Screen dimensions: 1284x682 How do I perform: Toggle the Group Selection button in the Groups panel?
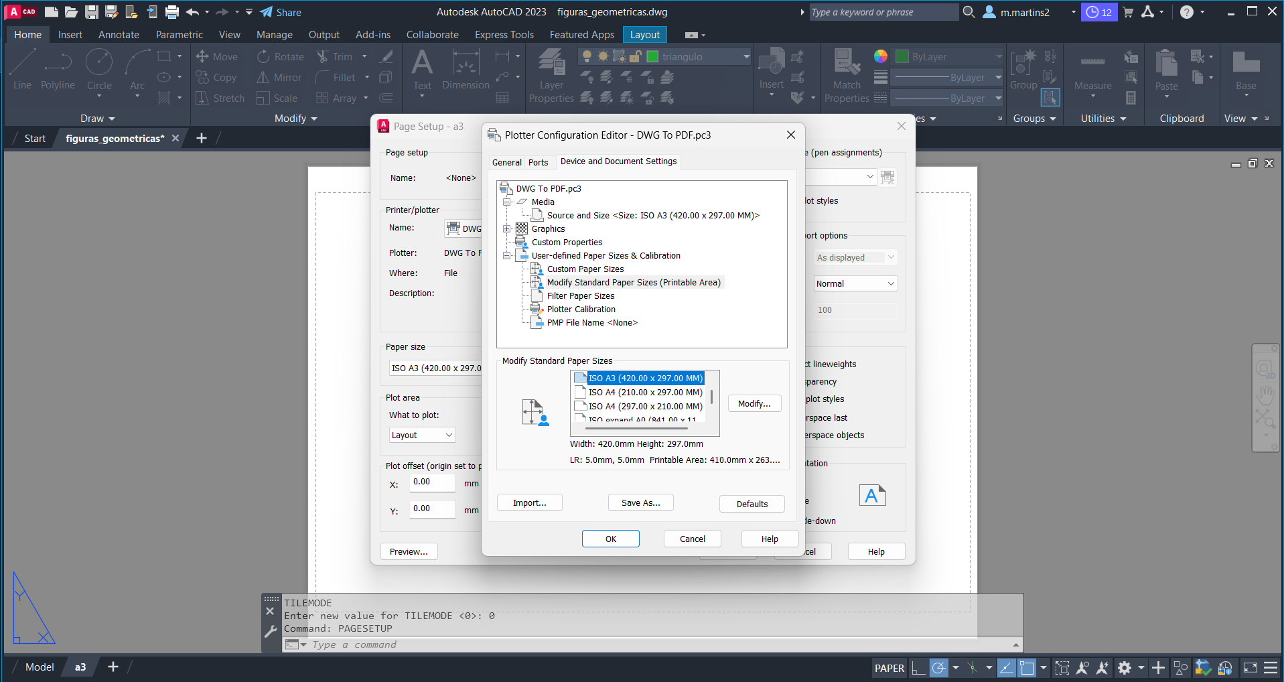[1050, 98]
